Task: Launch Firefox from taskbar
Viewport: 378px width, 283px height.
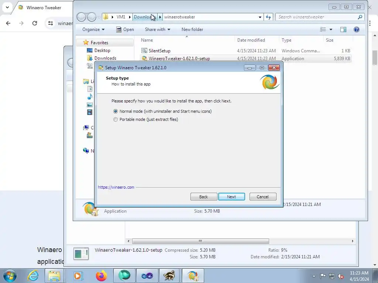Action: 101,276
